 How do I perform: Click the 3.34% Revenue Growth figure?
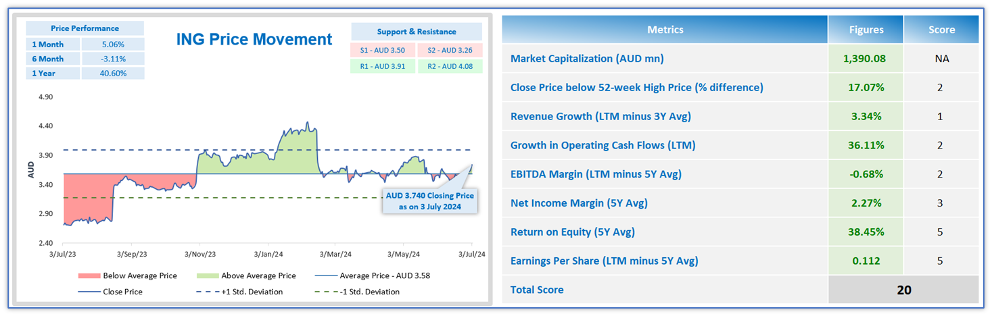(x=866, y=116)
